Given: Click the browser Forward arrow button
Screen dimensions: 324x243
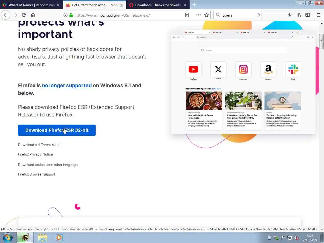Looking at the screenshot, I should point(15,15).
